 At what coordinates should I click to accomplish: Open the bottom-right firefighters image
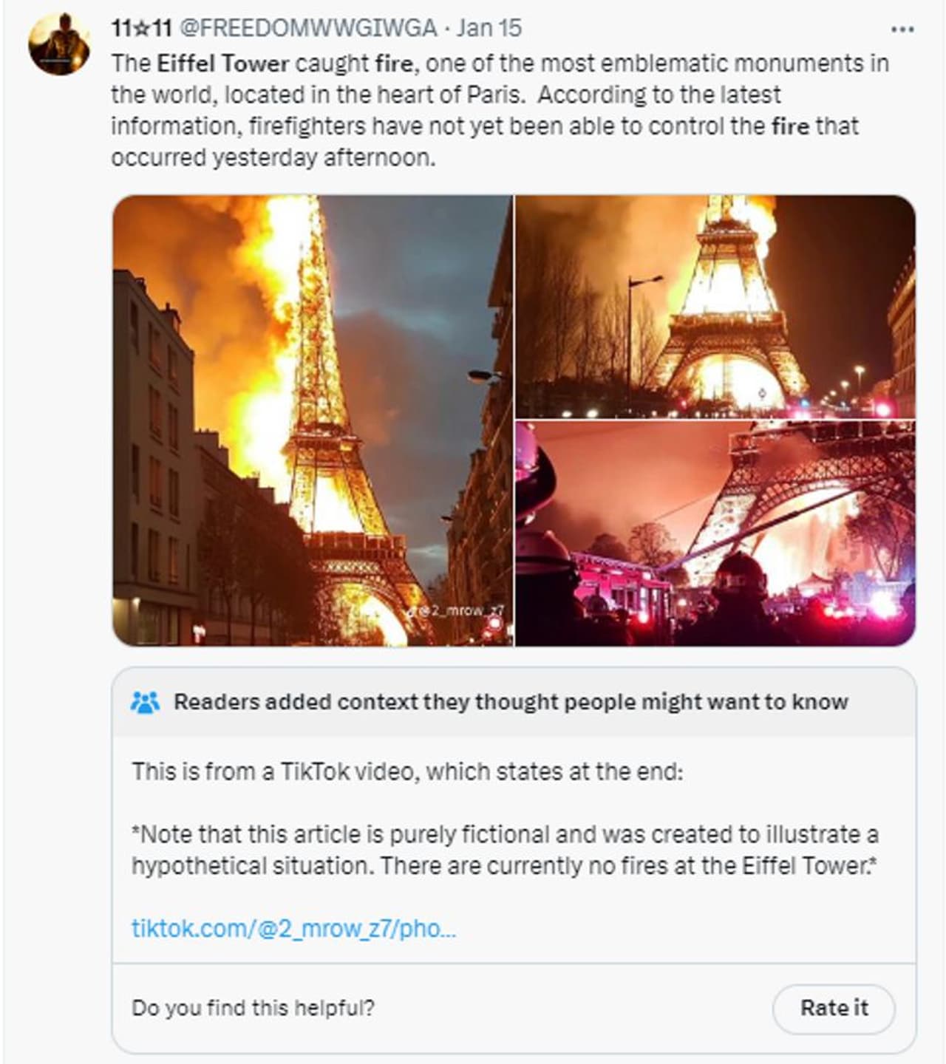point(715,533)
